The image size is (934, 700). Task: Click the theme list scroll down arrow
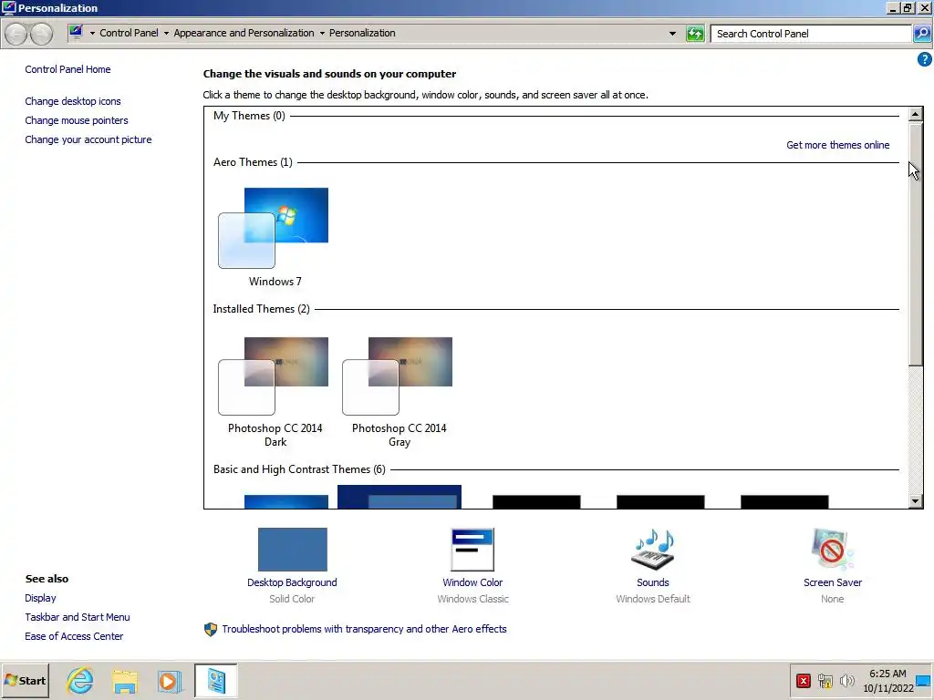pos(916,501)
